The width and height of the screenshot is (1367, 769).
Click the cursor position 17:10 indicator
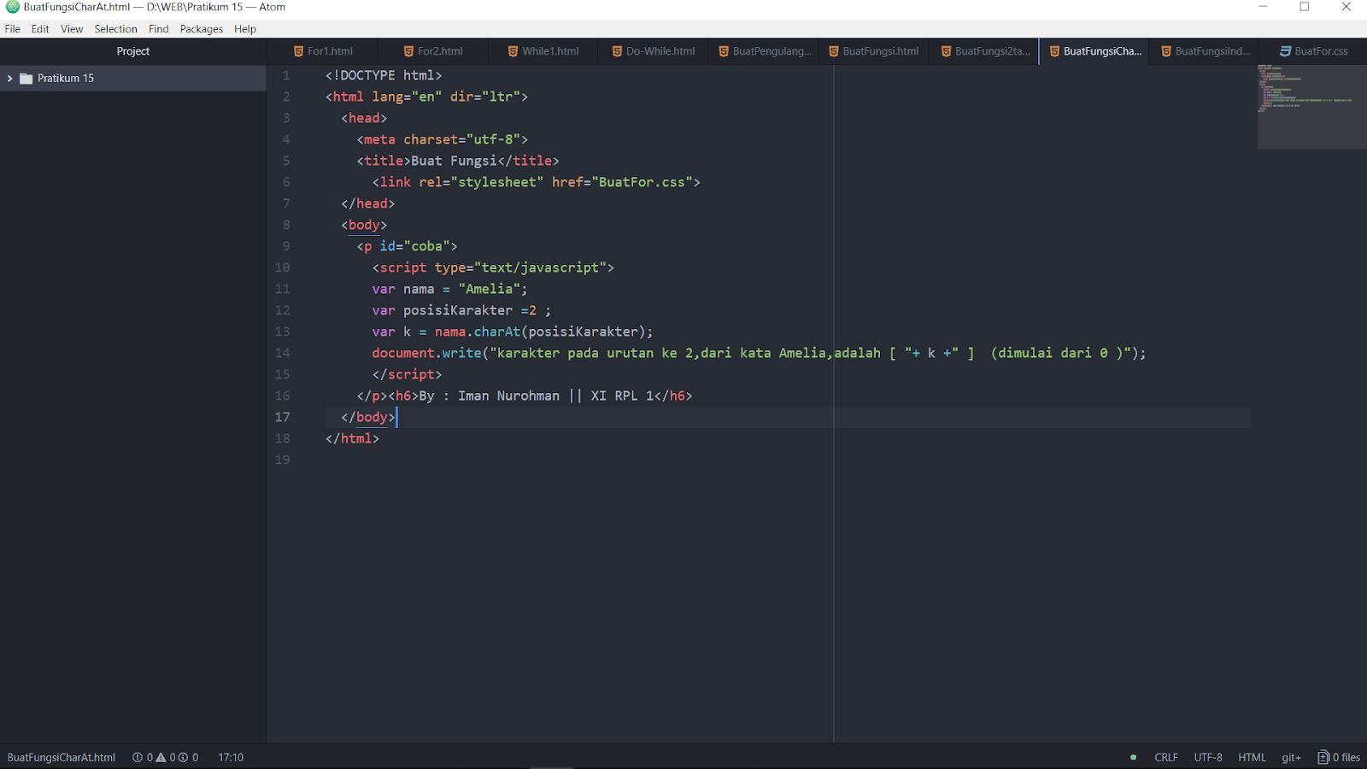click(x=230, y=757)
